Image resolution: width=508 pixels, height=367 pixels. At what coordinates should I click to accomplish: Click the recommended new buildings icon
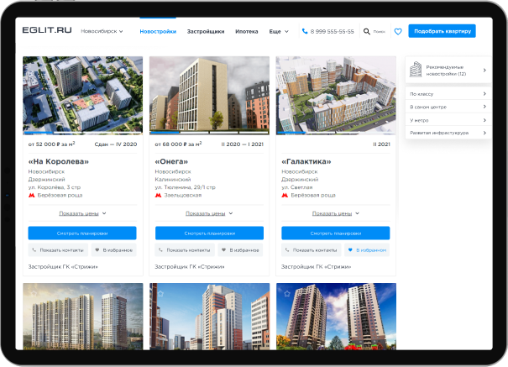click(416, 71)
